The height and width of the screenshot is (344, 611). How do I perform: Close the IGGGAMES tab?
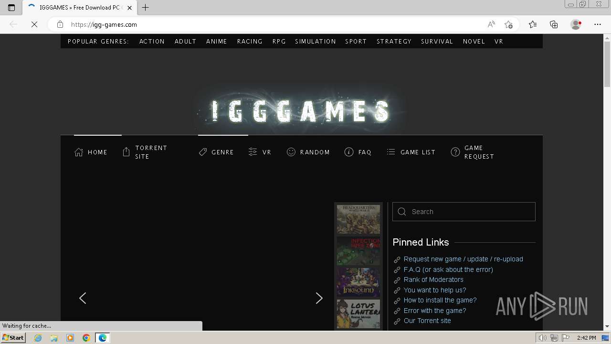(129, 8)
